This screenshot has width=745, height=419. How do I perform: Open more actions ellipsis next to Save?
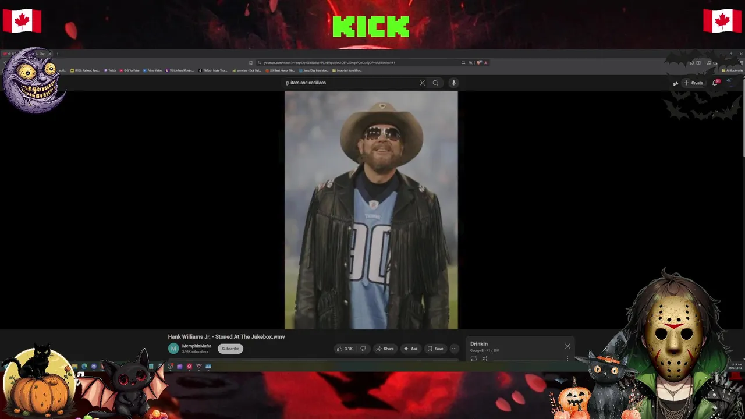pos(454,349)
